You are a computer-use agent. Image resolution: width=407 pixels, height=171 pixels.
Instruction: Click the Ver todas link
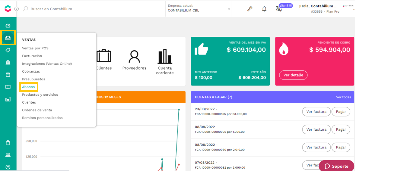(x=344, y=97)
